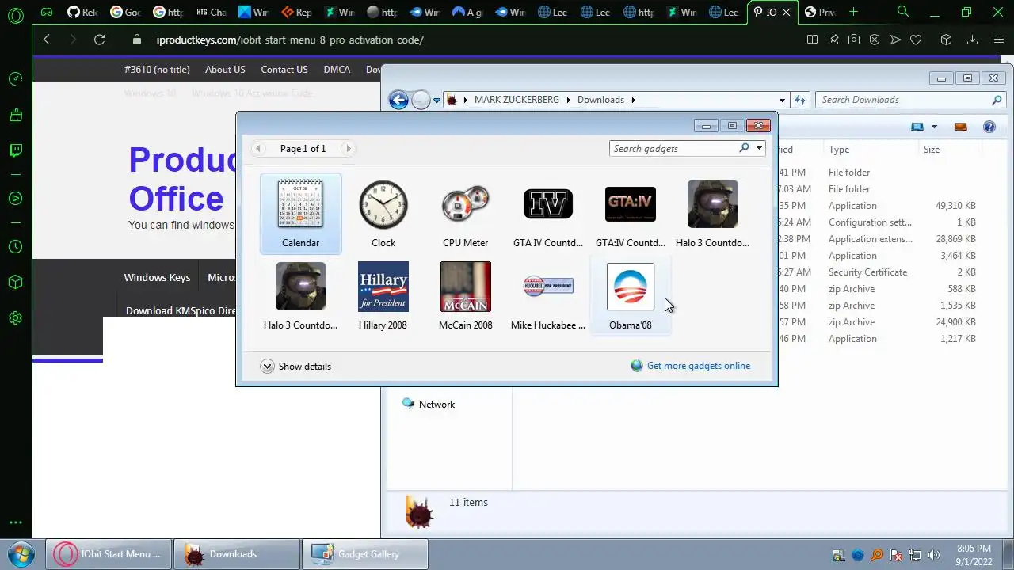Switch to the Priv browser tab
Screen dimensions: 1014x570
tap(820, 12)
